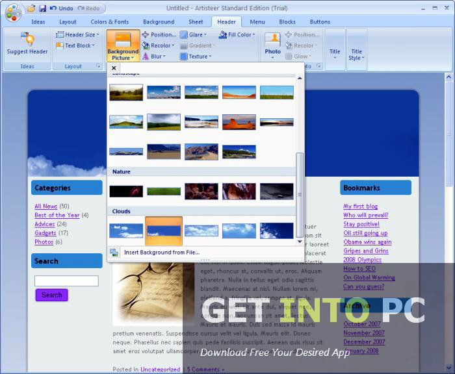The height and width of the screenshot is (374, 455).
Task: Close the background picture gallery popup
Action: point(114,68)
